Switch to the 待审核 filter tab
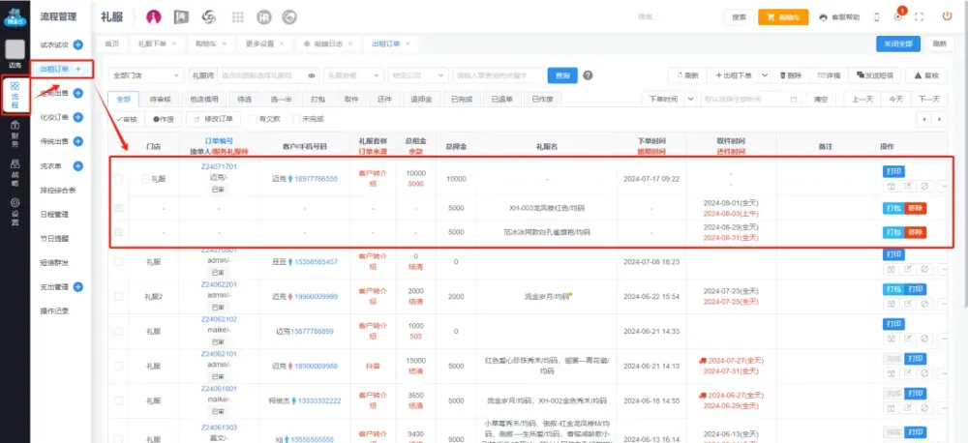The width and height of the screenshot is (968, 443). 161,99
